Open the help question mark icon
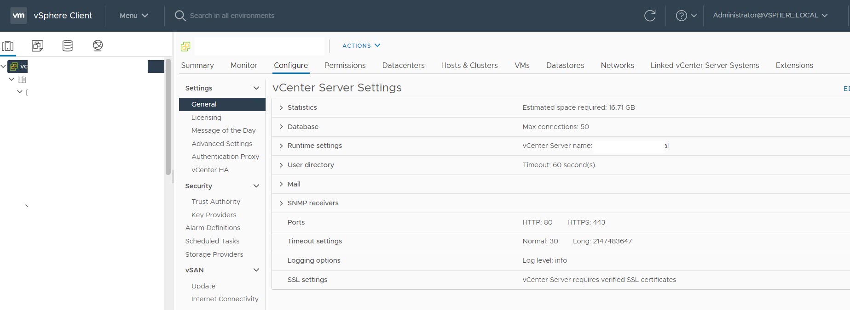The image size is (850, 310). tap(681, 16)
